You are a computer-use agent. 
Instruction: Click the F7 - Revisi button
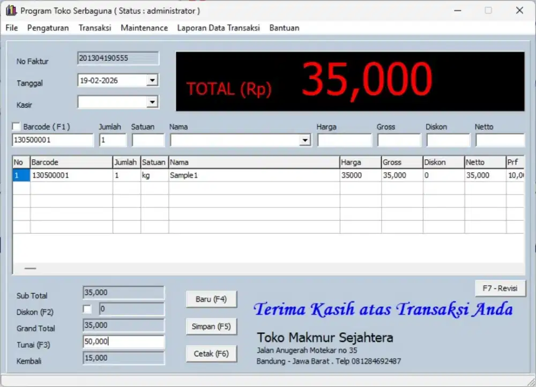(x=500, y=288)
